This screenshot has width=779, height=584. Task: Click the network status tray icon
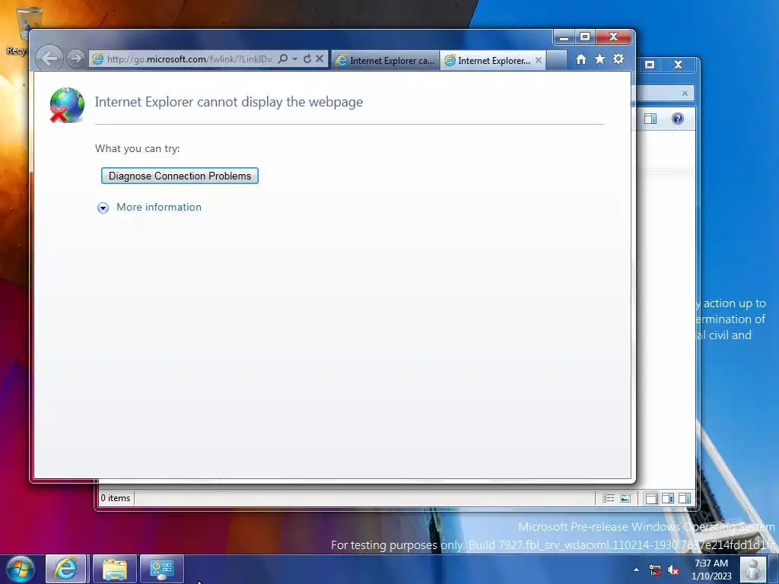[655, 570]
